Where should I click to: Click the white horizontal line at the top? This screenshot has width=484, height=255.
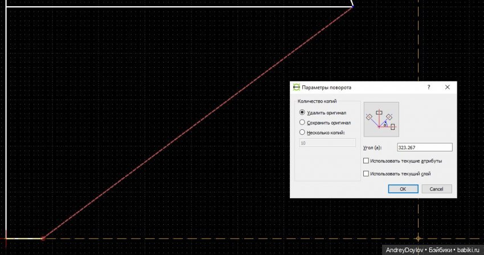pos(171,6)
